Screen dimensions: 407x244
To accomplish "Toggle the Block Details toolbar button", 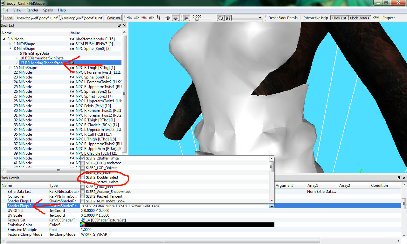I will click(359, 18).
